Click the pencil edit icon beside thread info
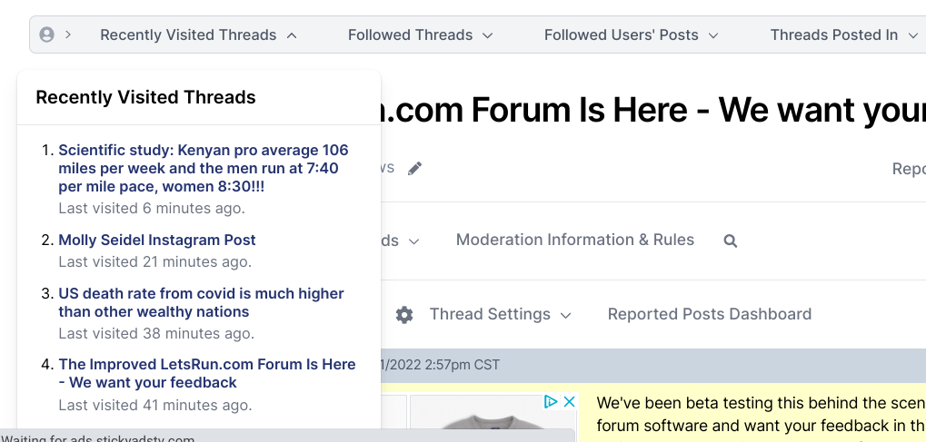Image resolution: width=926 pixels, height=442 pixels. click(415, 169)
